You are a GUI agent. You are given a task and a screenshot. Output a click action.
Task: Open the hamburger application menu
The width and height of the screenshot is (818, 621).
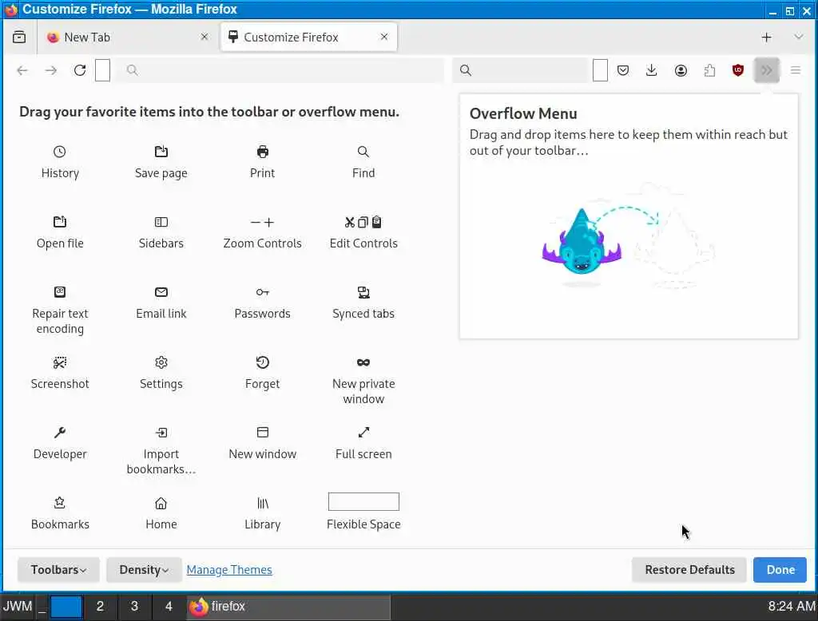click(796, 70)
